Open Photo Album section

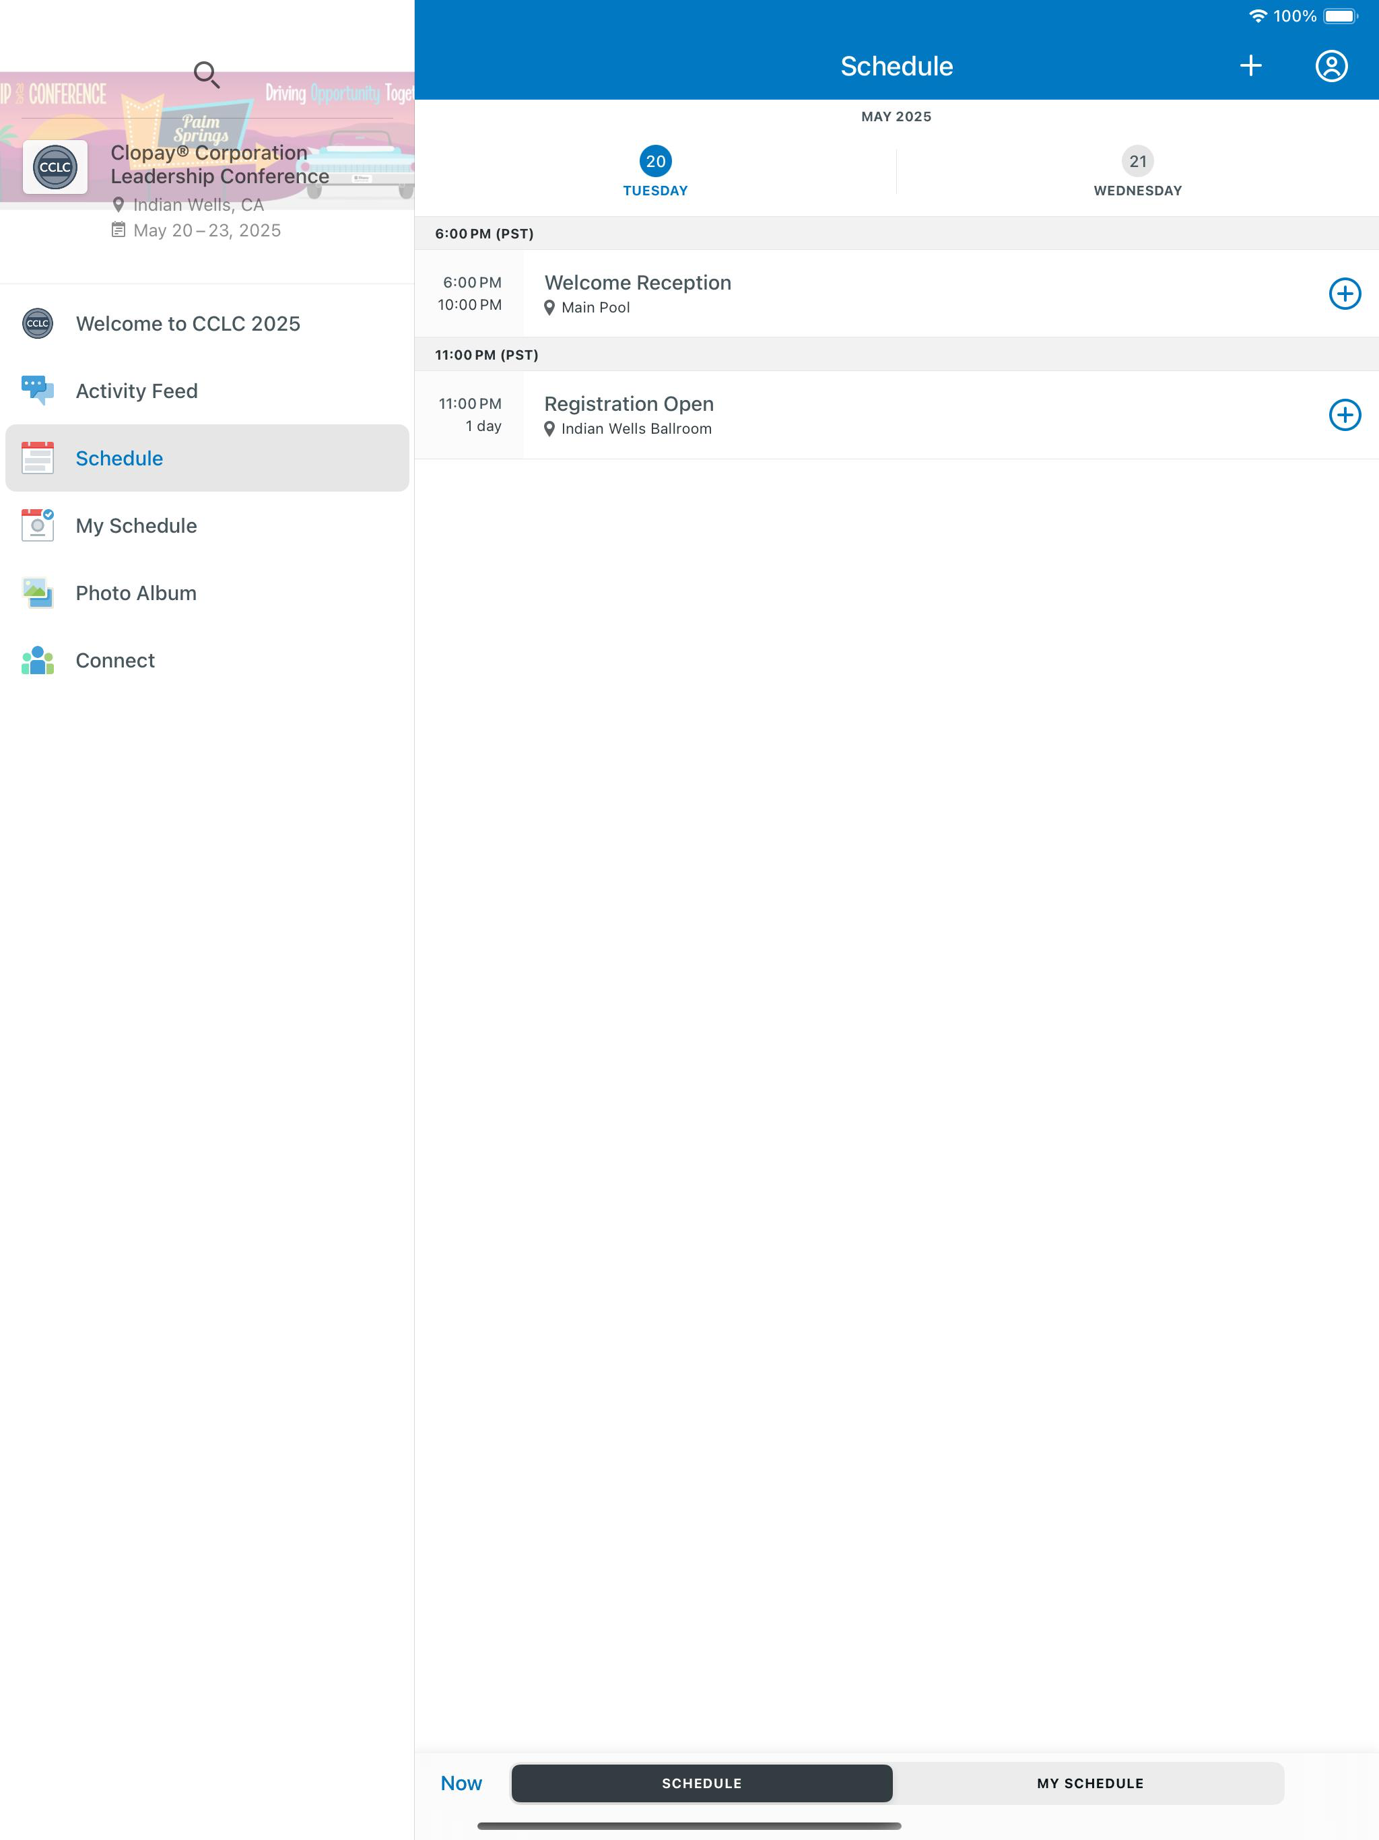pyautogui.click(x=207, y=593)
